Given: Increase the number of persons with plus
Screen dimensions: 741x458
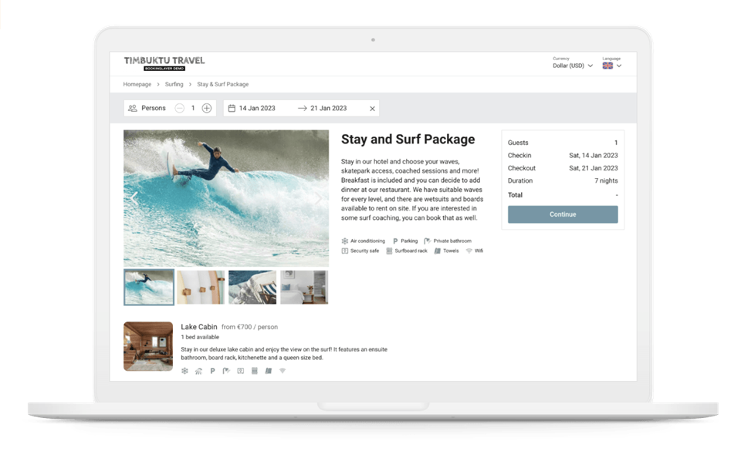Looking at the screenshot, I should click(x=207, y=109).
